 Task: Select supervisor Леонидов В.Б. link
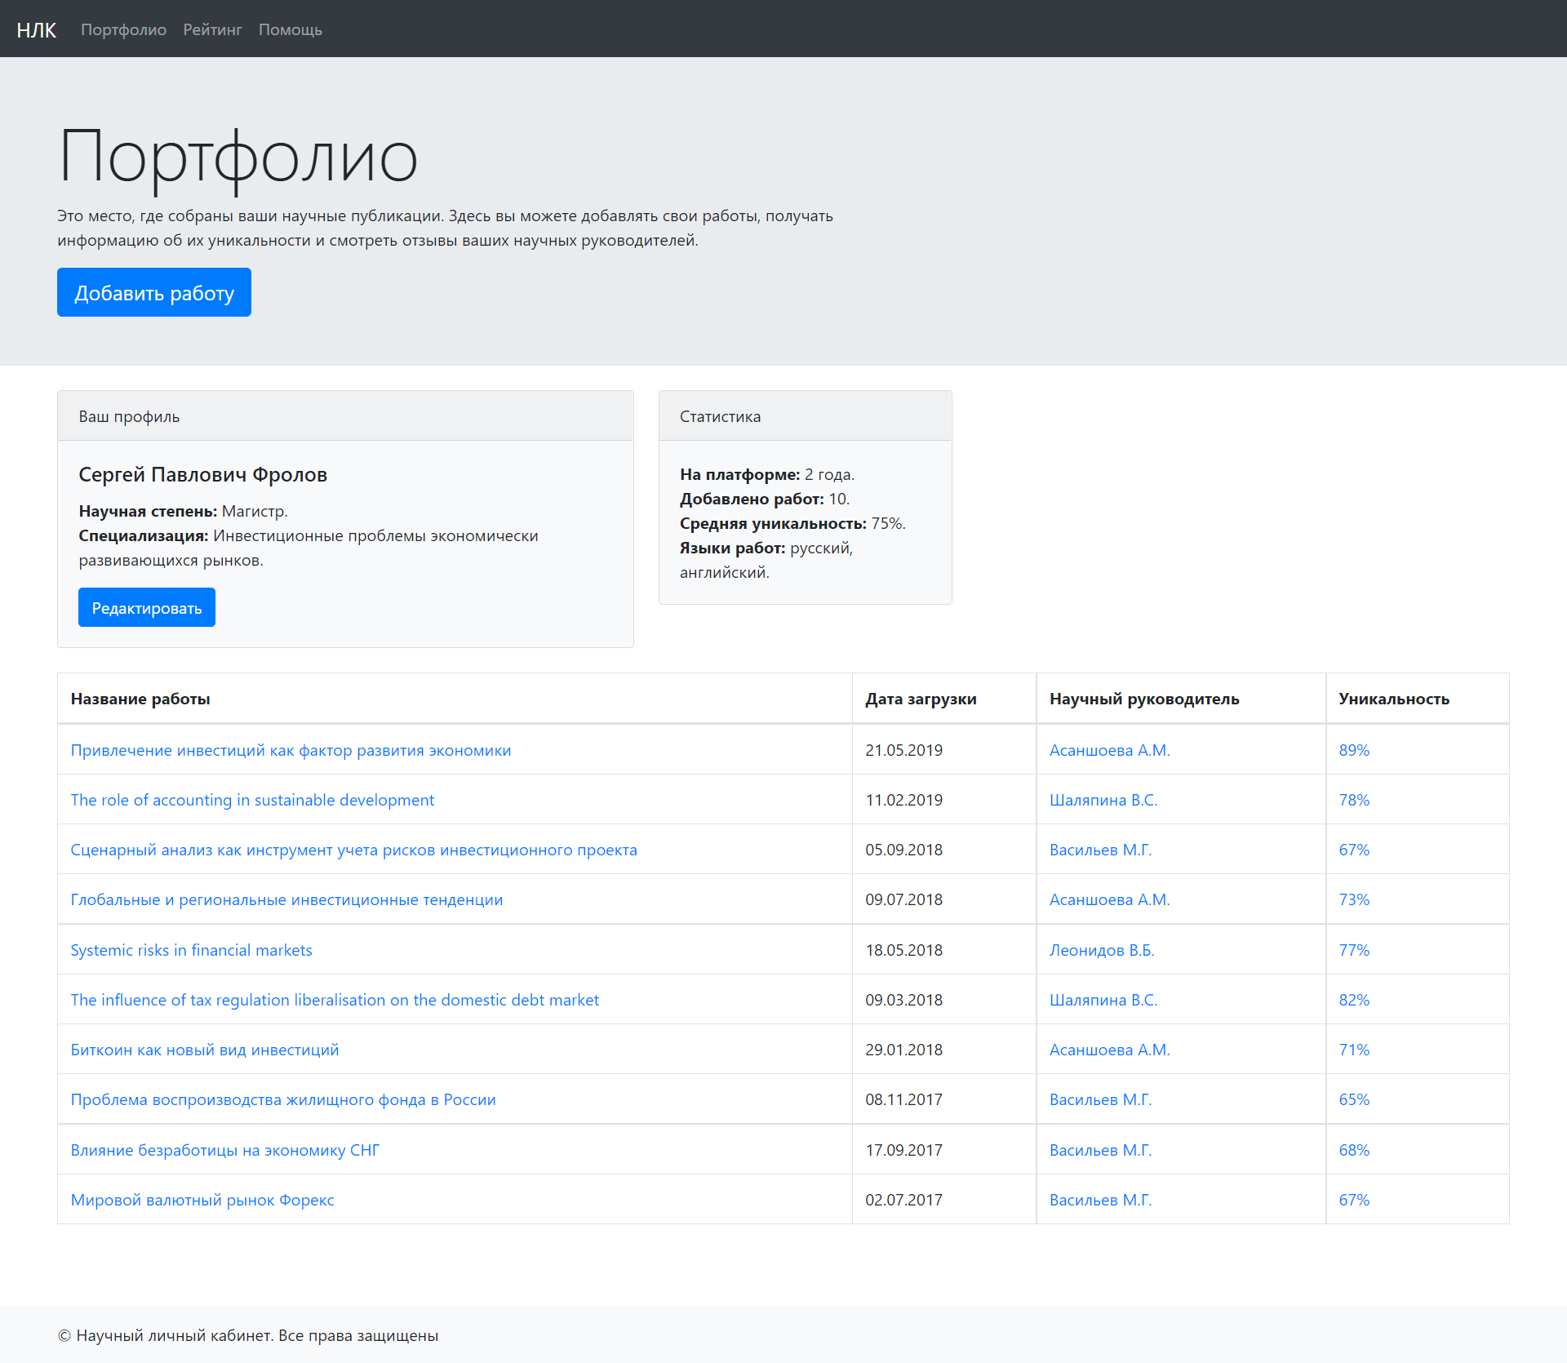(x=1101, y=950)
